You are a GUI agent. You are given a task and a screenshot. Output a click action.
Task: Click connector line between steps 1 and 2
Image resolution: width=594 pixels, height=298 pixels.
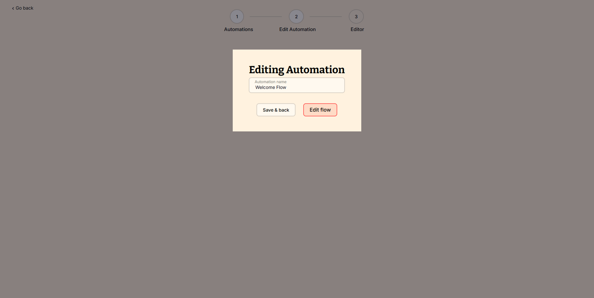[265, 17]
